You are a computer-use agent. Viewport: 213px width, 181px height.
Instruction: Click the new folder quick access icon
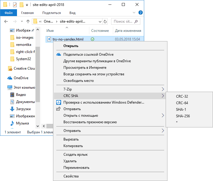click(21, 5)
